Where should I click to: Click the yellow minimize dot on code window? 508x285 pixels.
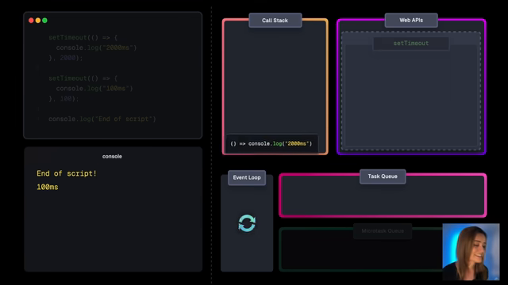38,21
